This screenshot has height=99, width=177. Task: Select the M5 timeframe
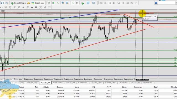pos(123,3)
